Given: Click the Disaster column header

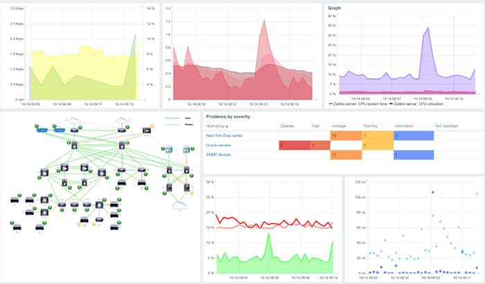Looking at the screenshot, I should click(288, 126).
